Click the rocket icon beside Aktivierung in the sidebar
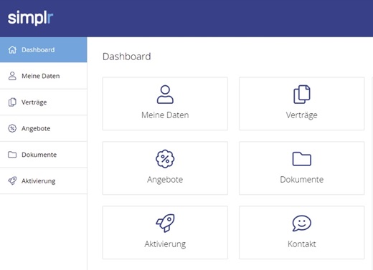 (x=12, y=180)
